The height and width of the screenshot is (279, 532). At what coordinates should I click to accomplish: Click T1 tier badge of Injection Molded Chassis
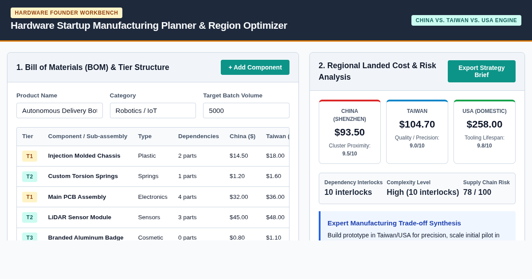(30, 156)
